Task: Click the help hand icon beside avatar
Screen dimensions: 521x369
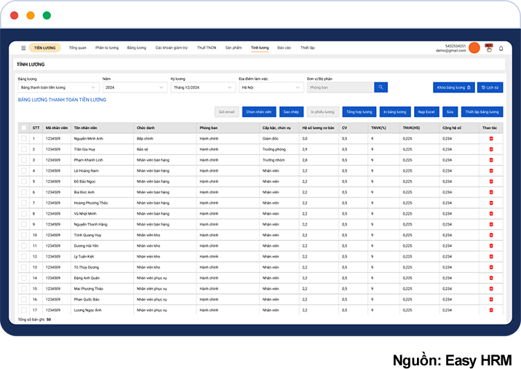Action: pyautogui.click(x=488, y=48)
